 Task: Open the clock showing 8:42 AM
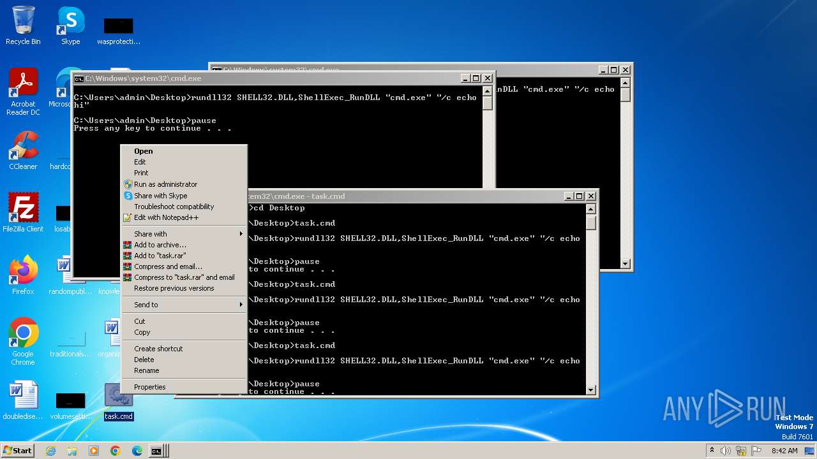[x=784, y=451]
